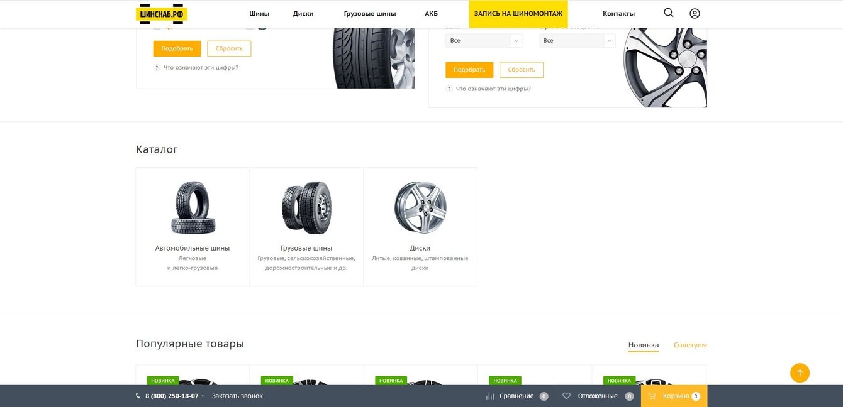This screenshot has width=843, height=407.
Task: Switch to the Советуем tab
Action: [690, 345]
